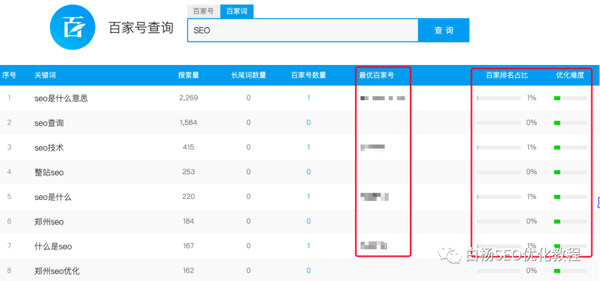This screenshot has width=600, height=281.
Task: Open Baijiahao count link for seo查询
Action: point(308,122)
